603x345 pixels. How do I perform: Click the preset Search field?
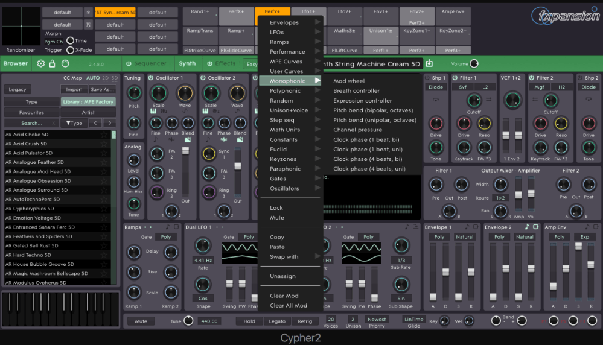[x=31, y=123]
